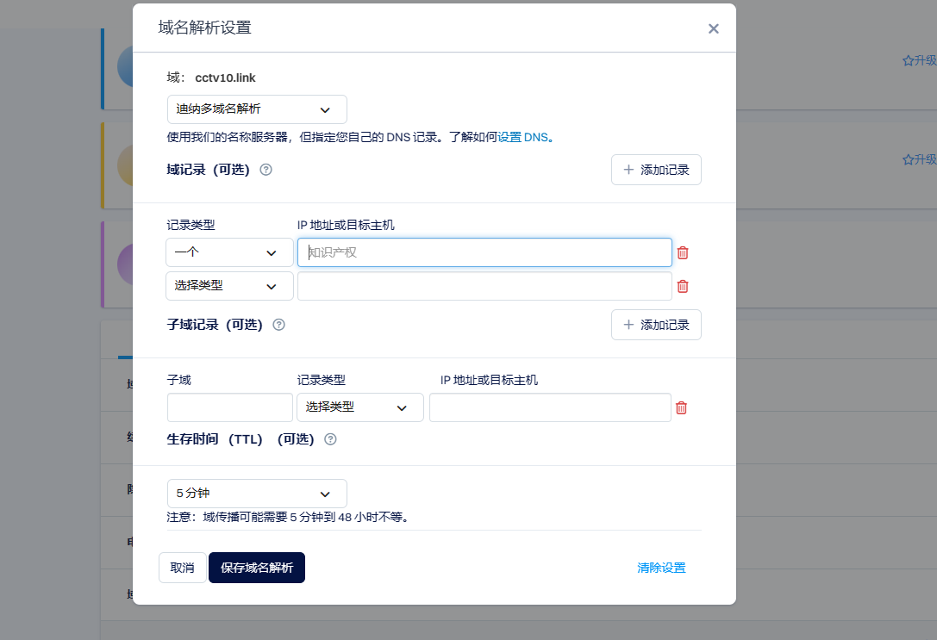Focus the IP address input showing 知识产权
Screen dimensions: 937x640
pyautogui.click(x=484, y=252)
